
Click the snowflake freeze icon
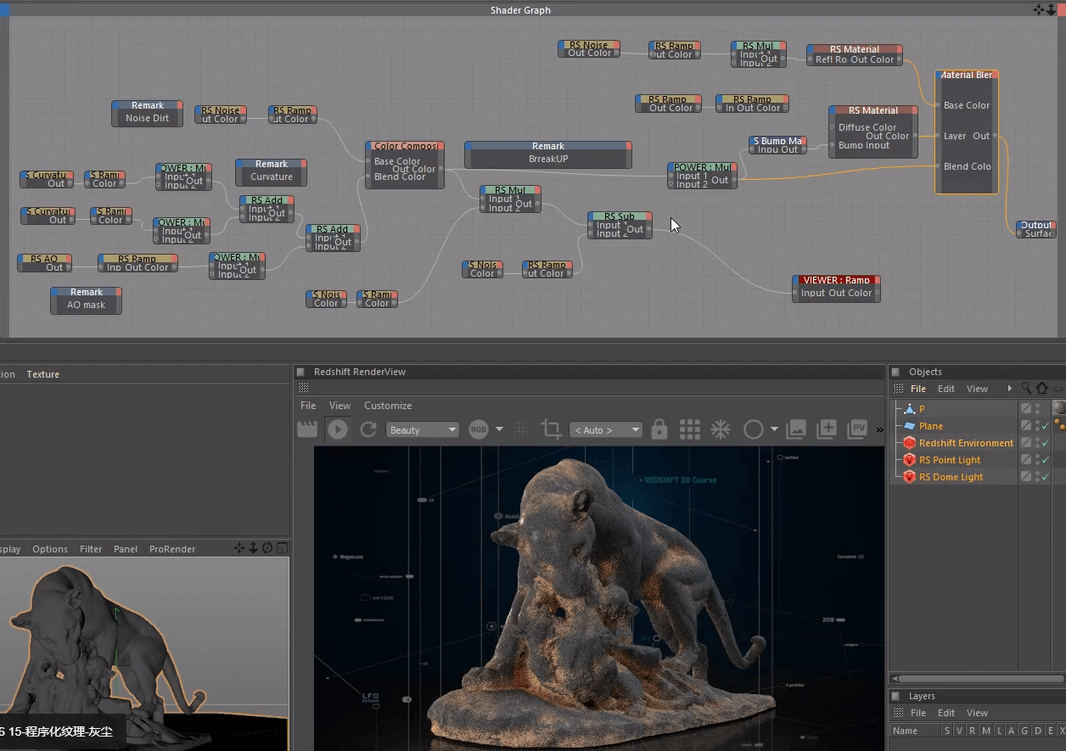pyautogui.click(x=721, y=430)
